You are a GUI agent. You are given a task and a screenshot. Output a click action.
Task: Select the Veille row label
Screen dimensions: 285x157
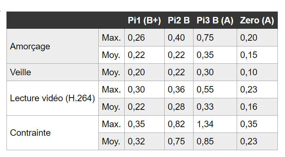point(21,72)
